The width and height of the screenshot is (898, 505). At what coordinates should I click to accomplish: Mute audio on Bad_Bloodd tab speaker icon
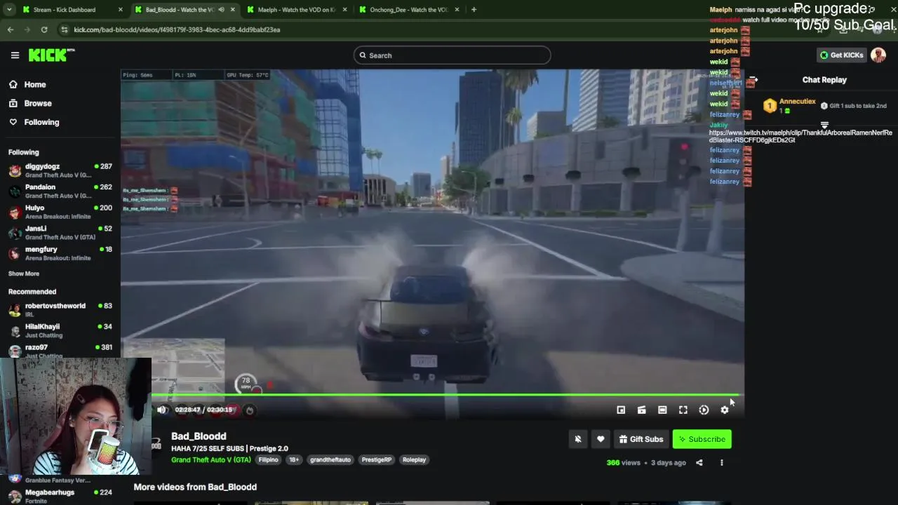[x=221, y=10]
